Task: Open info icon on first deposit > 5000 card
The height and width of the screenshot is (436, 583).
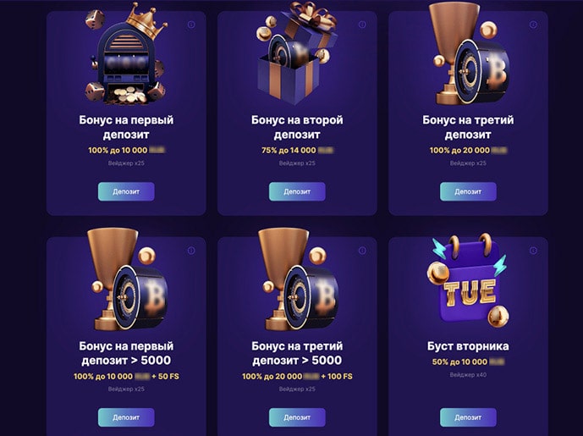Action: coord(191,251)
